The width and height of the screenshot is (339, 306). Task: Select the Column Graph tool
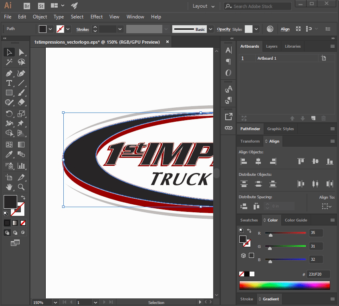21,166
